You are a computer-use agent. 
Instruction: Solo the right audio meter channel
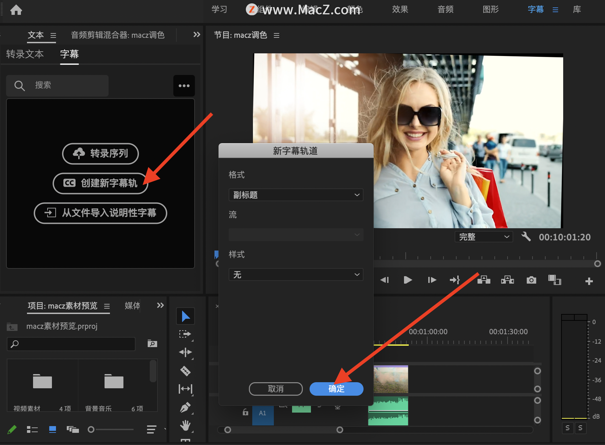pos(580,428)
